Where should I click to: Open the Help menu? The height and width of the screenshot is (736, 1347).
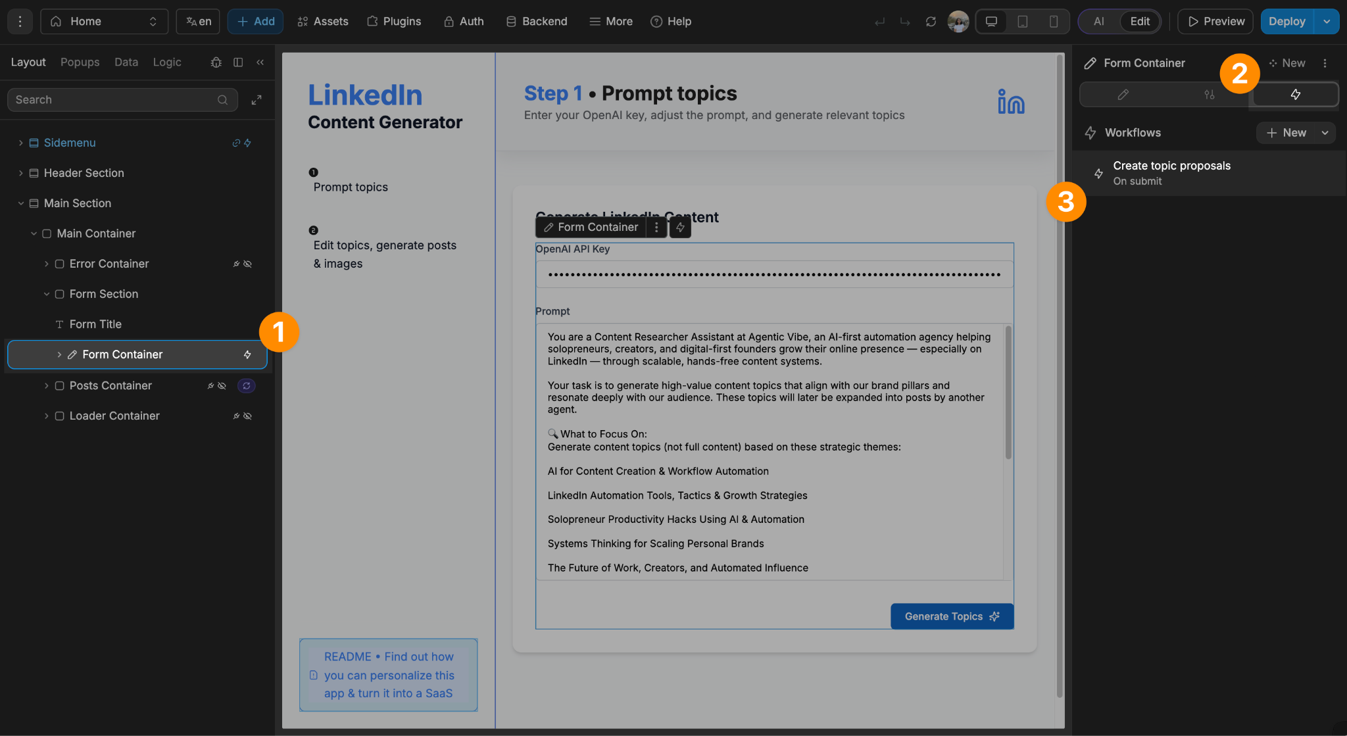[671, 22]
